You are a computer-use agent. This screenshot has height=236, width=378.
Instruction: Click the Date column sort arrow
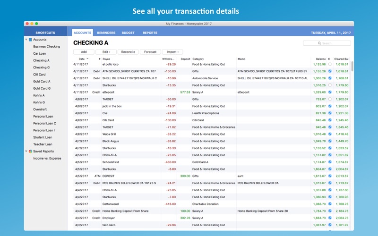pyautogui.click(x=87, y=59)
